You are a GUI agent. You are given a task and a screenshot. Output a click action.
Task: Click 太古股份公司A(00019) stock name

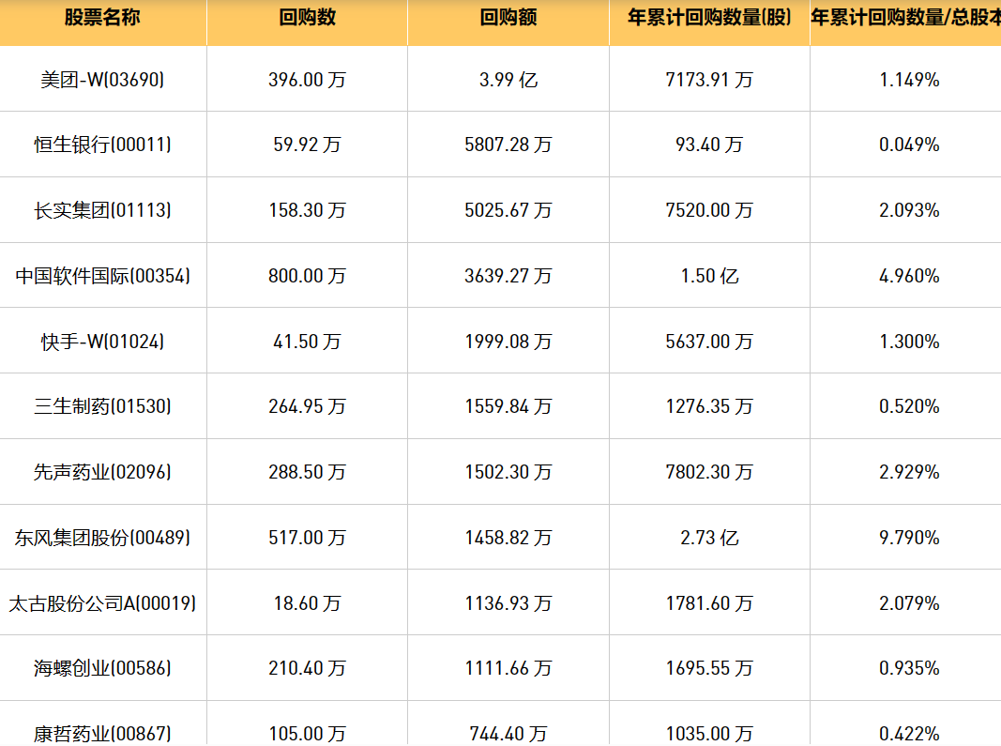click(102, 603)
